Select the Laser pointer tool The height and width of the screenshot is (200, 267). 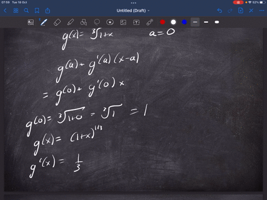150,22
